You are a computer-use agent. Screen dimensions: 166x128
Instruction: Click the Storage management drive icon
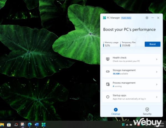pyautogui.click(x=108, y=72)
